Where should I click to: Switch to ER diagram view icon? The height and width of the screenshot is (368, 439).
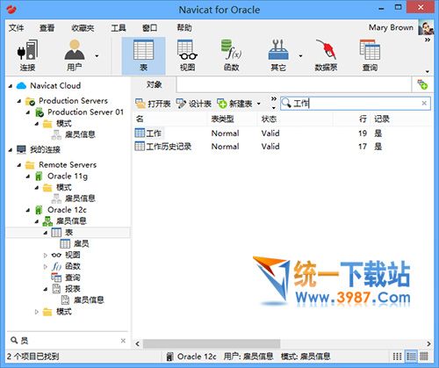(x=424, y=357)
